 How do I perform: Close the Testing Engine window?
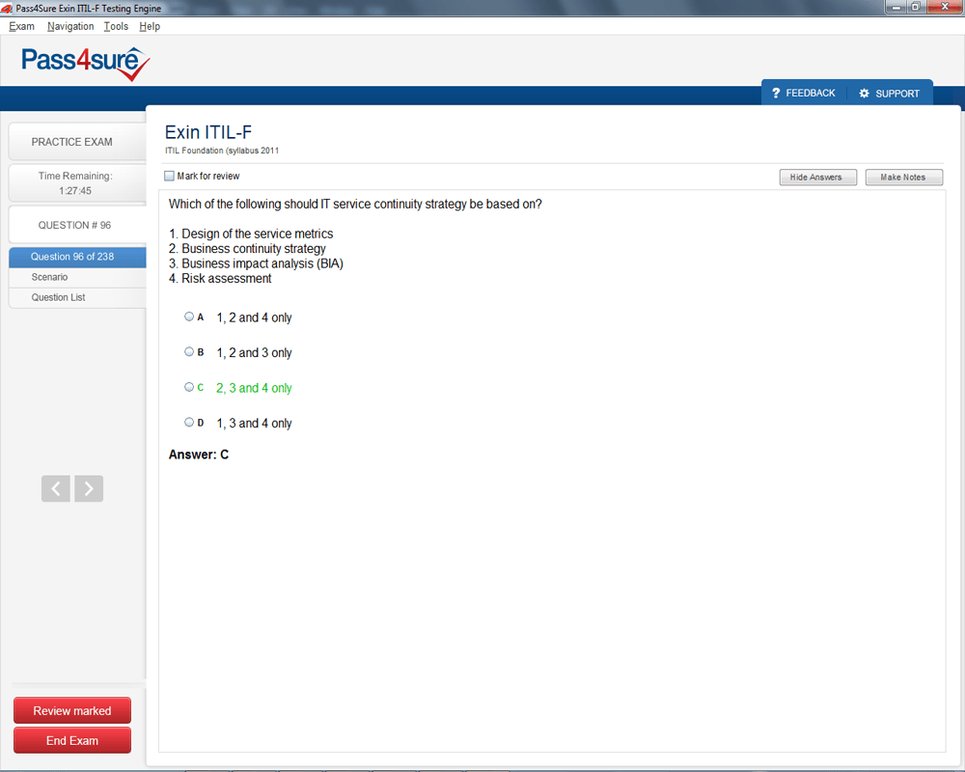[x=944, y=8]
